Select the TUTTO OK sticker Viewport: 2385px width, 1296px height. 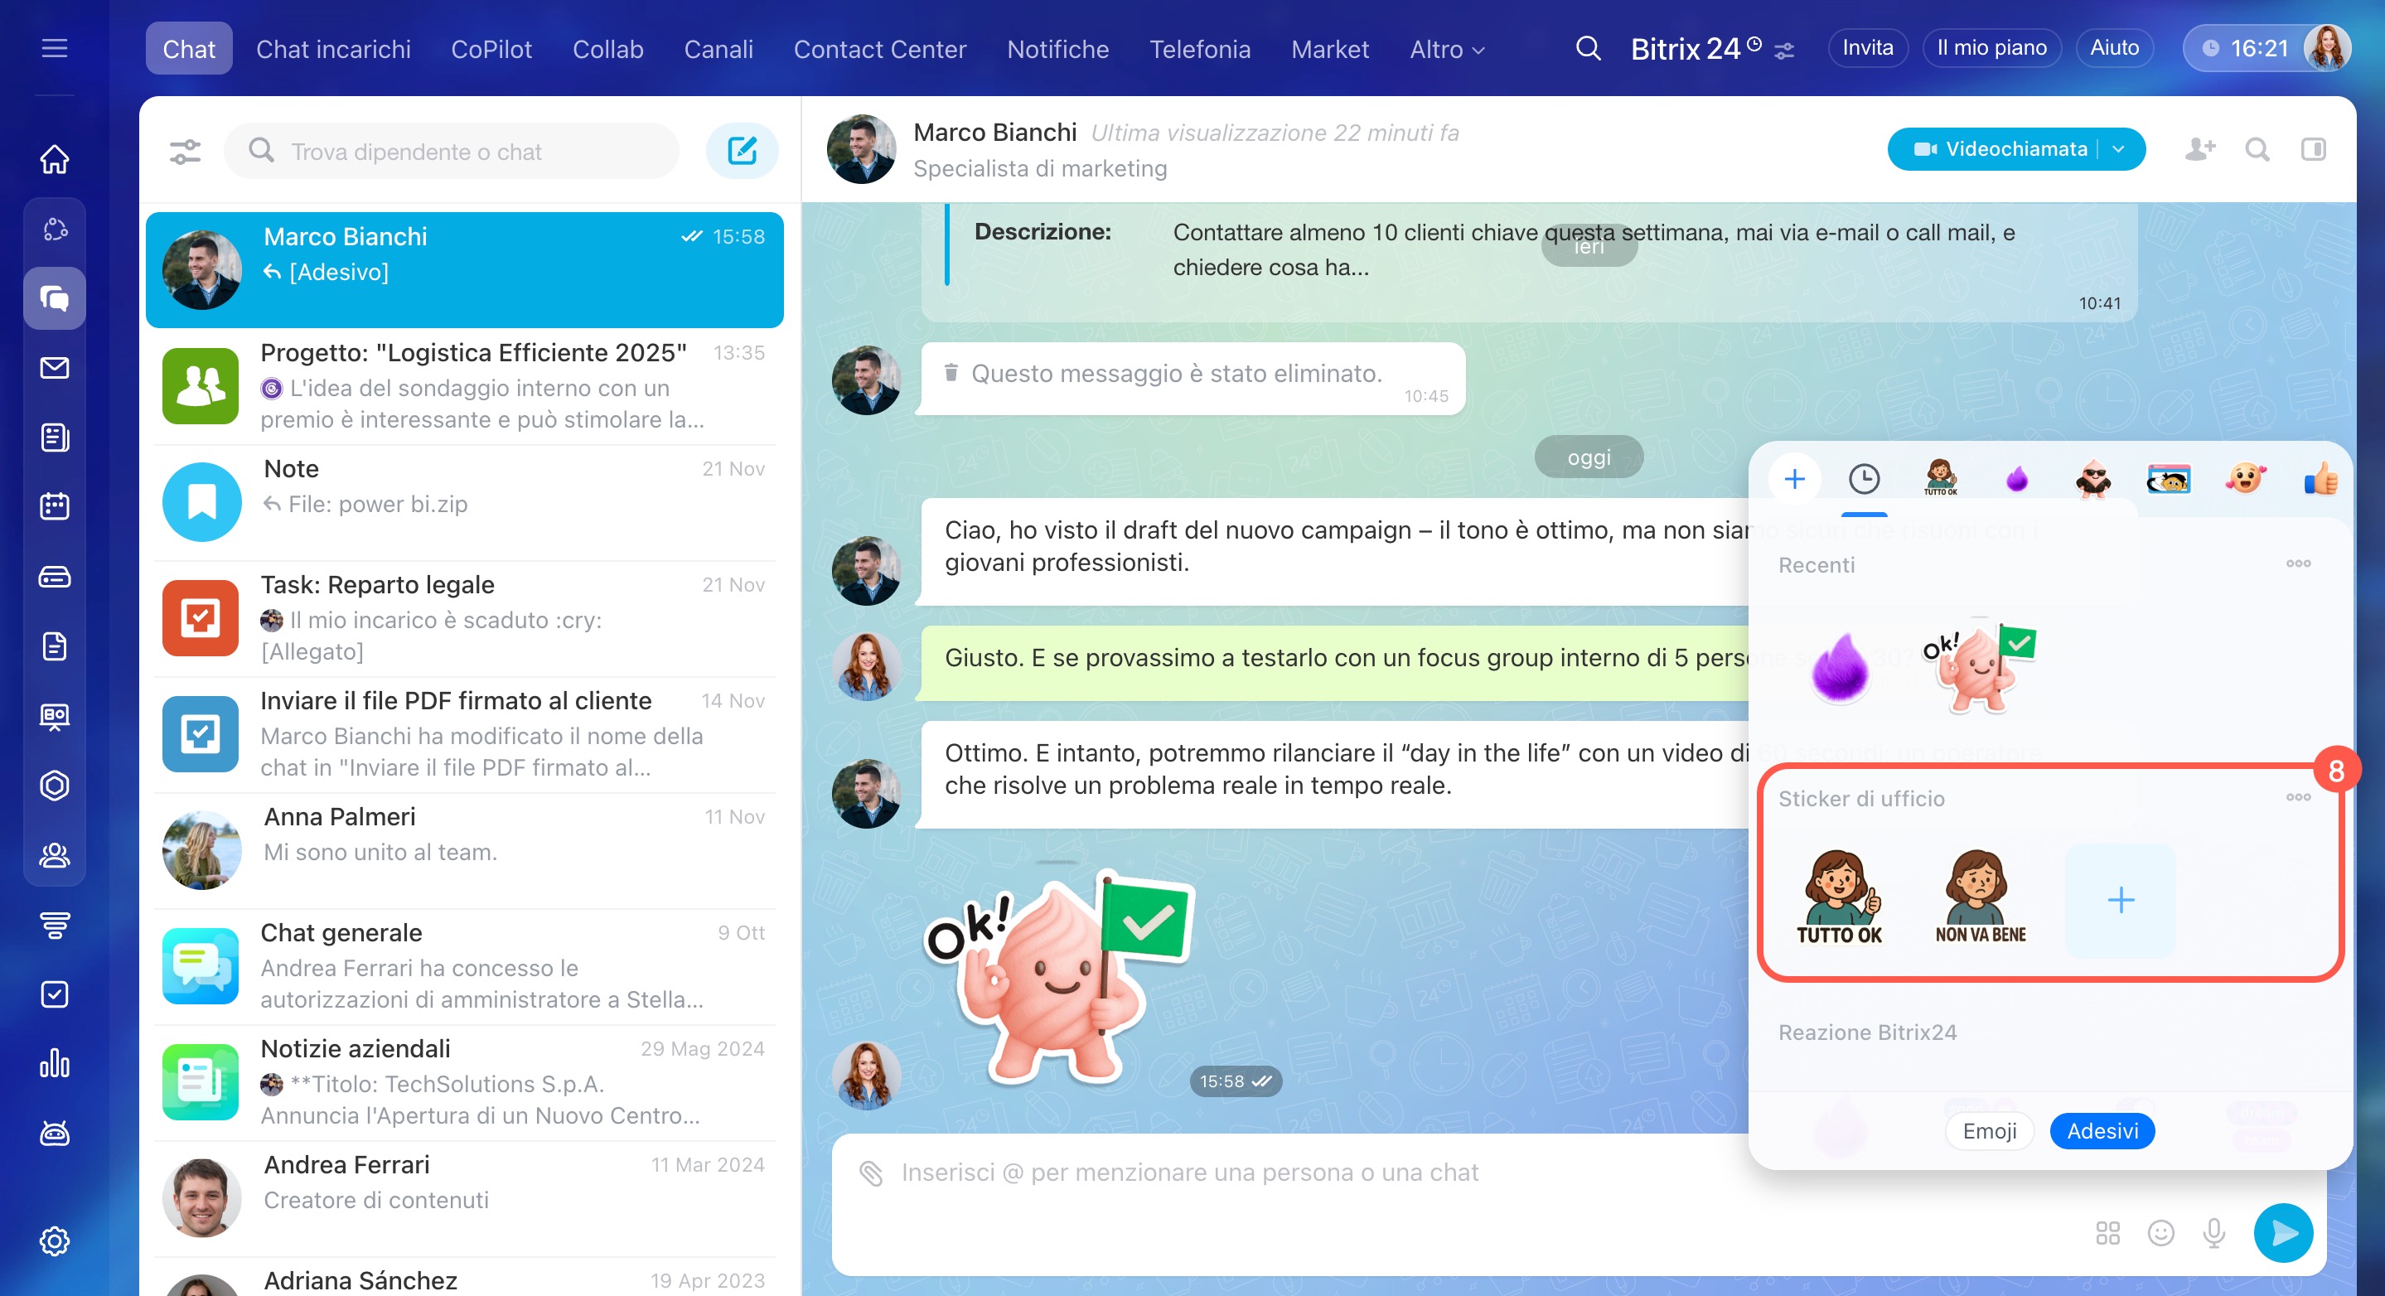point(1839,897)
